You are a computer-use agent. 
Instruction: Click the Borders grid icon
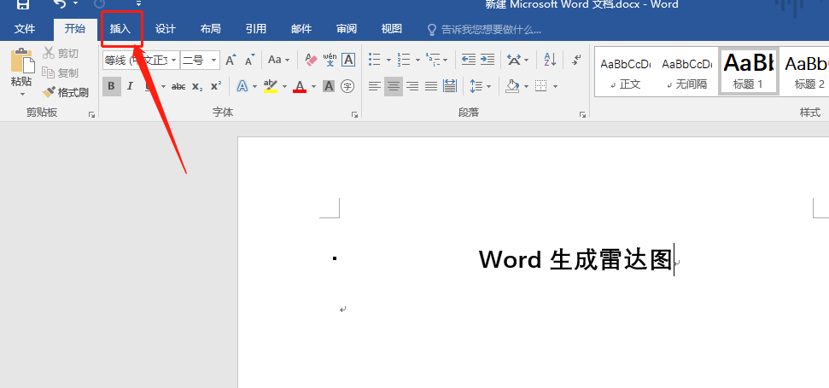click(540, 86)
